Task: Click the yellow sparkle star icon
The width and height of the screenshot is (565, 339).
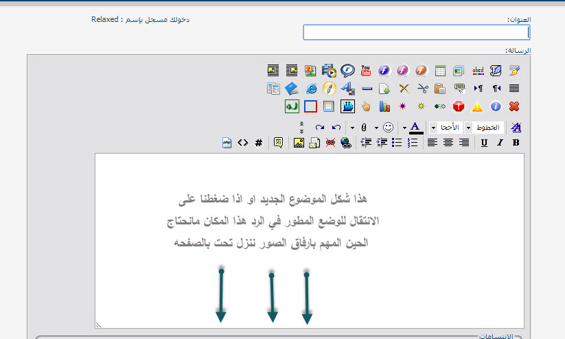Action: pos(421,106)
